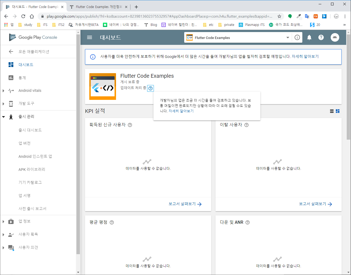The image size is (351, 275).
Task: Switch KPI view to grid layout icon
Action: click(x=338, y=111)
